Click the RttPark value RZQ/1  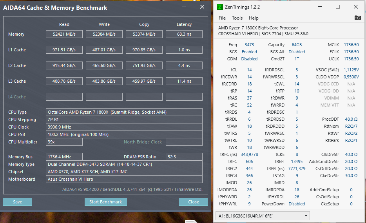351,140
